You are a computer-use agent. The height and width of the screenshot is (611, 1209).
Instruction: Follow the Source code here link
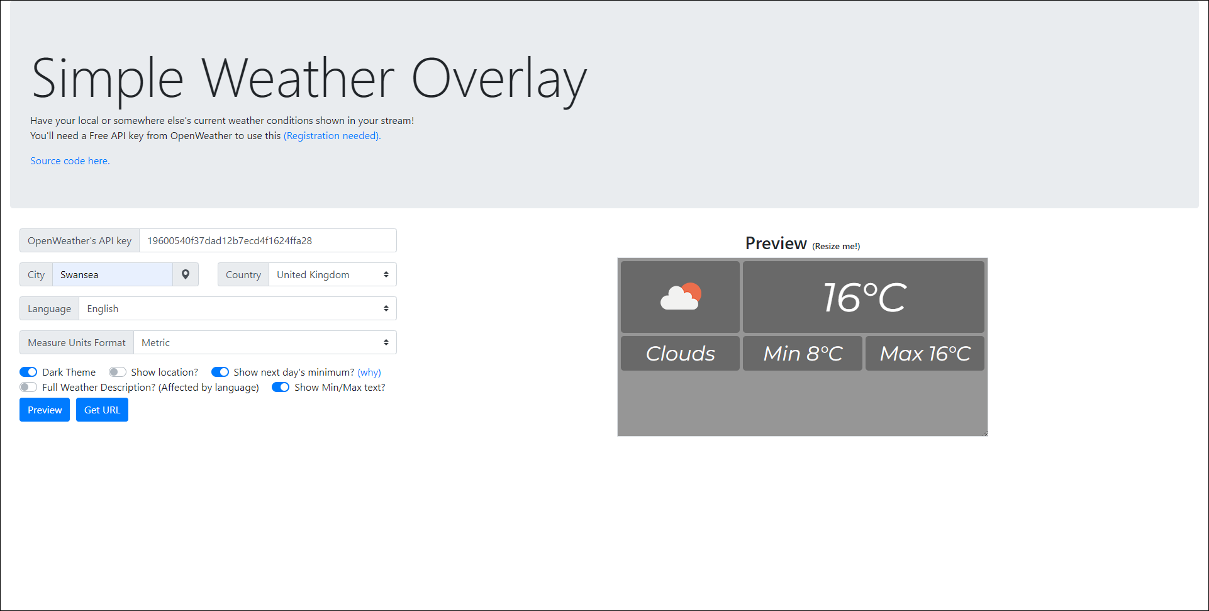pyautogui.click(x=70, y=160)
